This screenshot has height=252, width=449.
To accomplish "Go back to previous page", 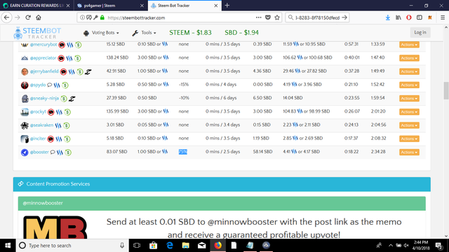I will [6, 17].
